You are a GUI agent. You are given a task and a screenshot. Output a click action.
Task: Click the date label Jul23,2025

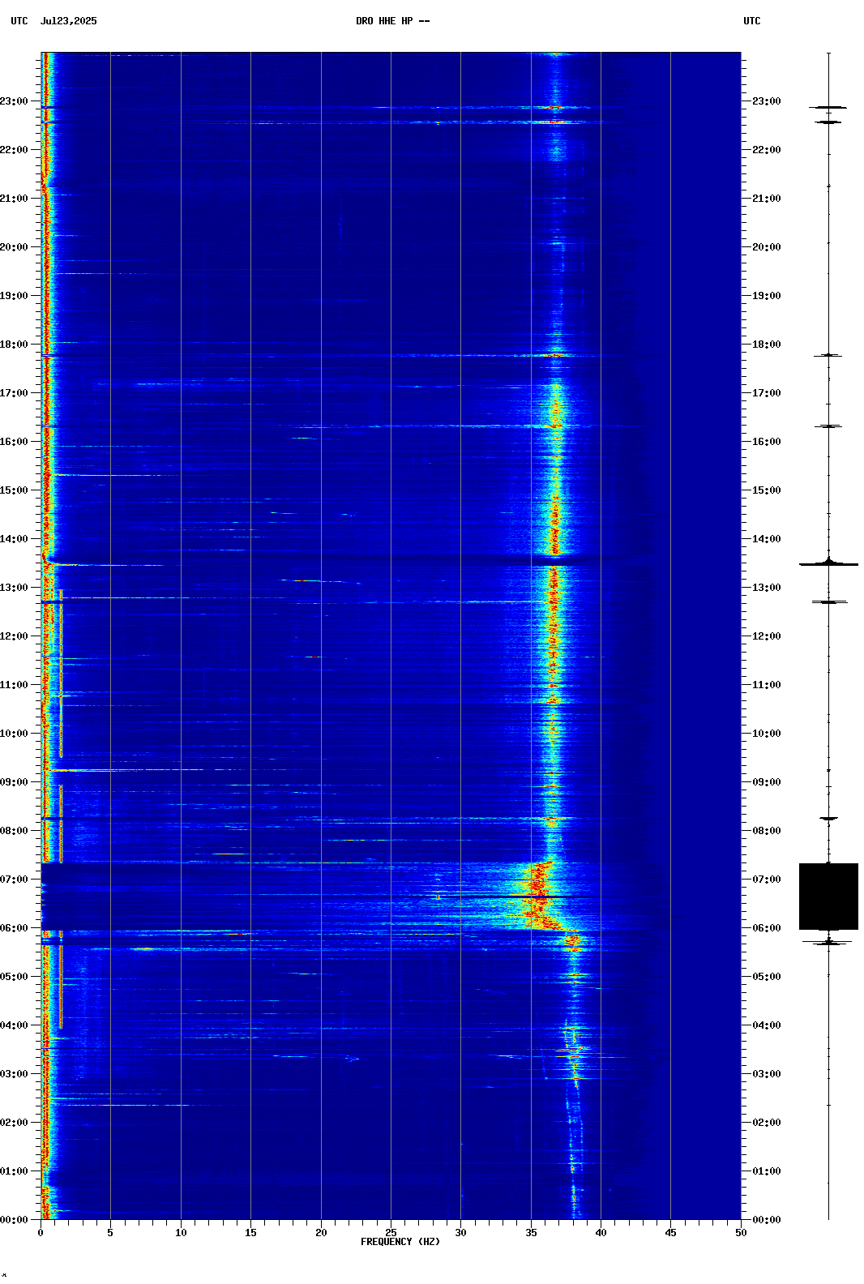coord(68,21)
